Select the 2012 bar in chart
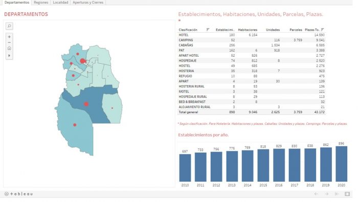 216,167
